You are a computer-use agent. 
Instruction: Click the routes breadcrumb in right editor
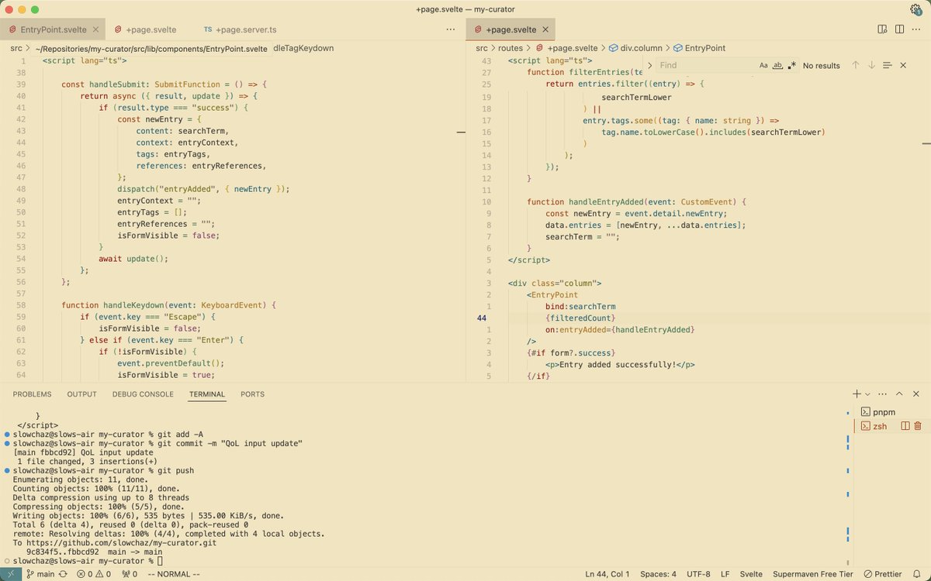[x=510, y=47]
